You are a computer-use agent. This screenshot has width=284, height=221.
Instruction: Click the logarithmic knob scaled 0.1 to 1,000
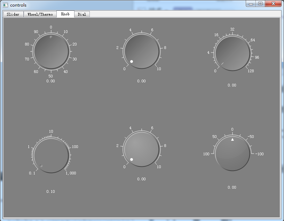51,156
